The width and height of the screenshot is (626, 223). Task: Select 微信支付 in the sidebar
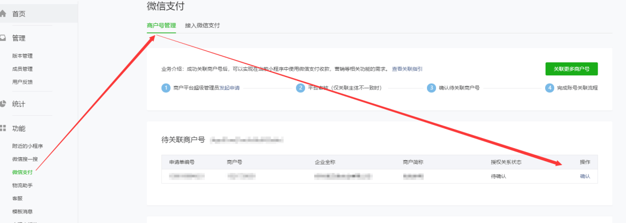(22, 172)
